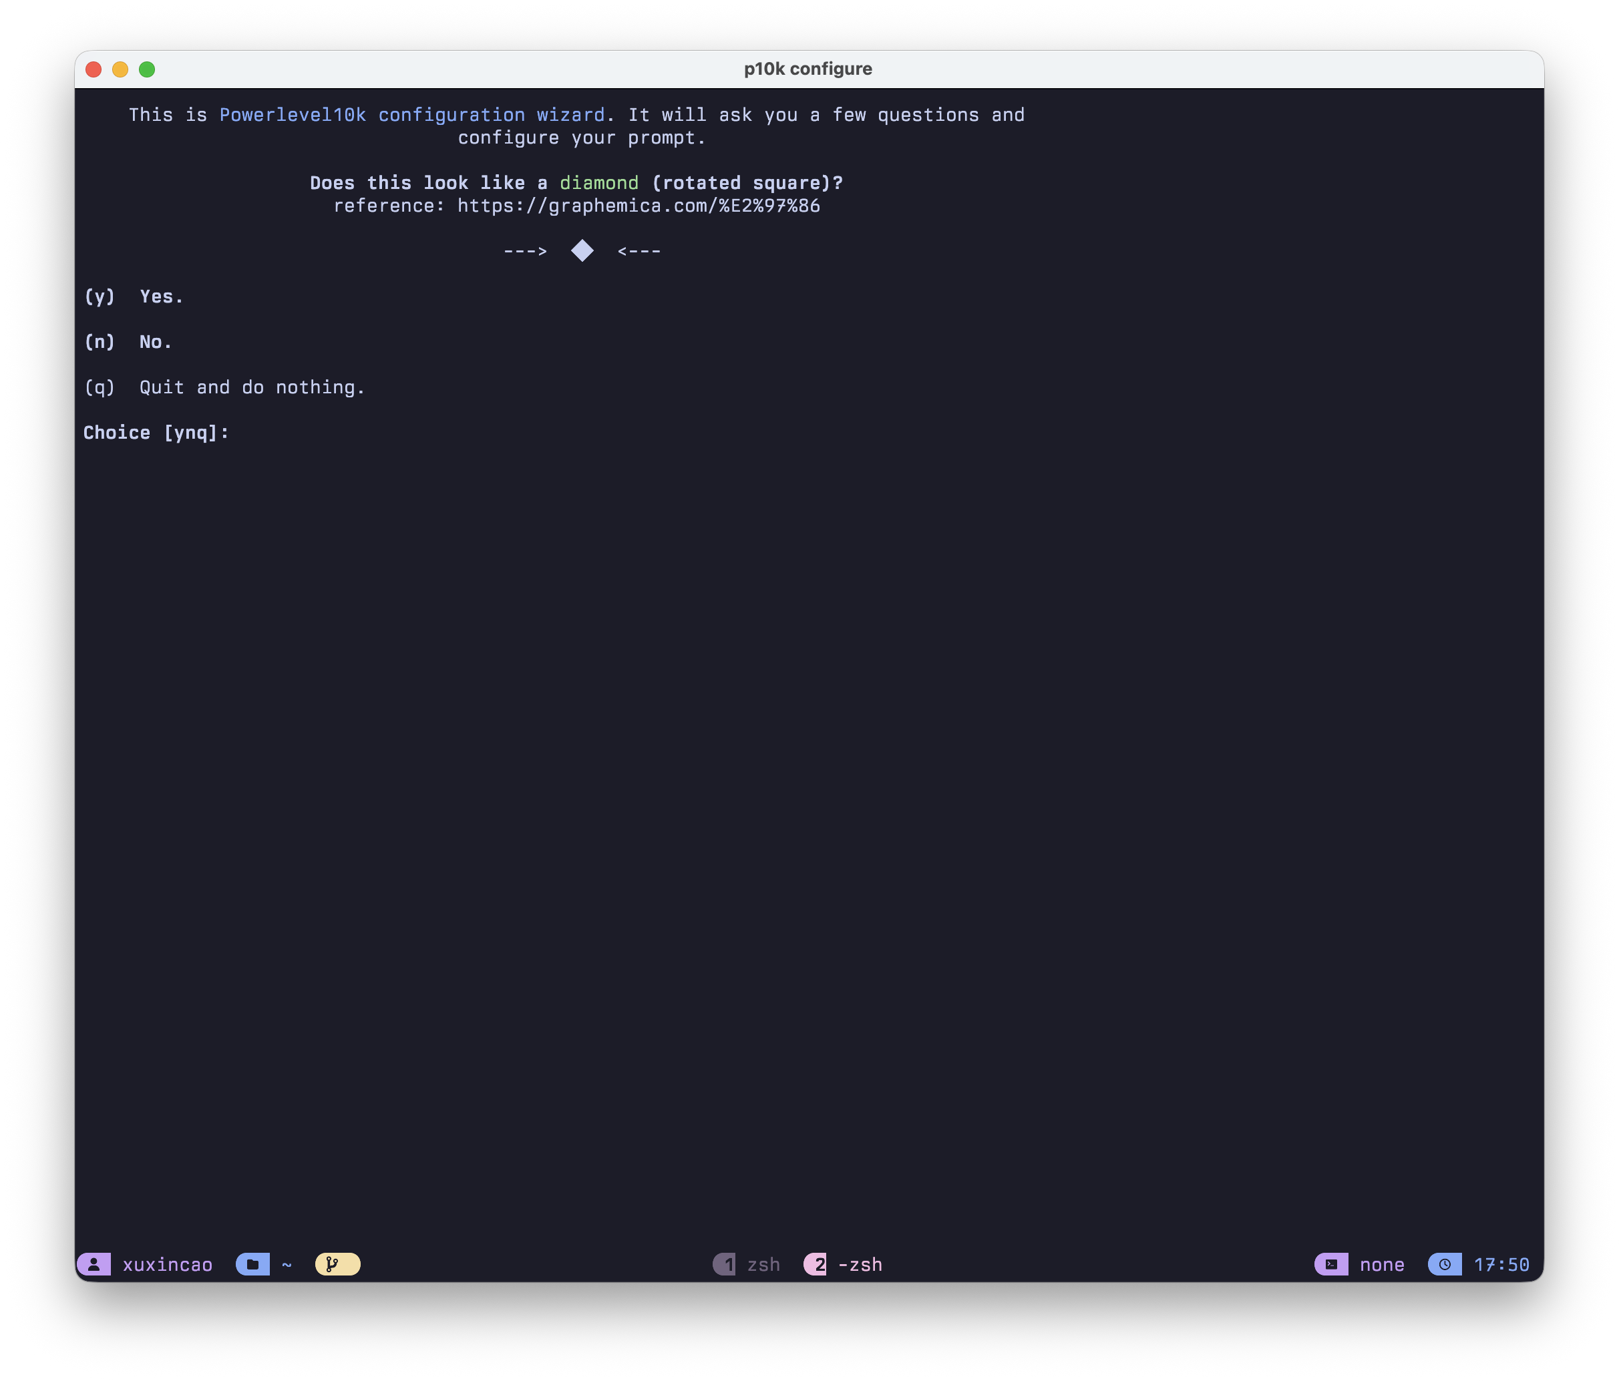Click window number 2 badge
The image size is (1619, 1381).
pyautogui.click(x=816, y=1265)
